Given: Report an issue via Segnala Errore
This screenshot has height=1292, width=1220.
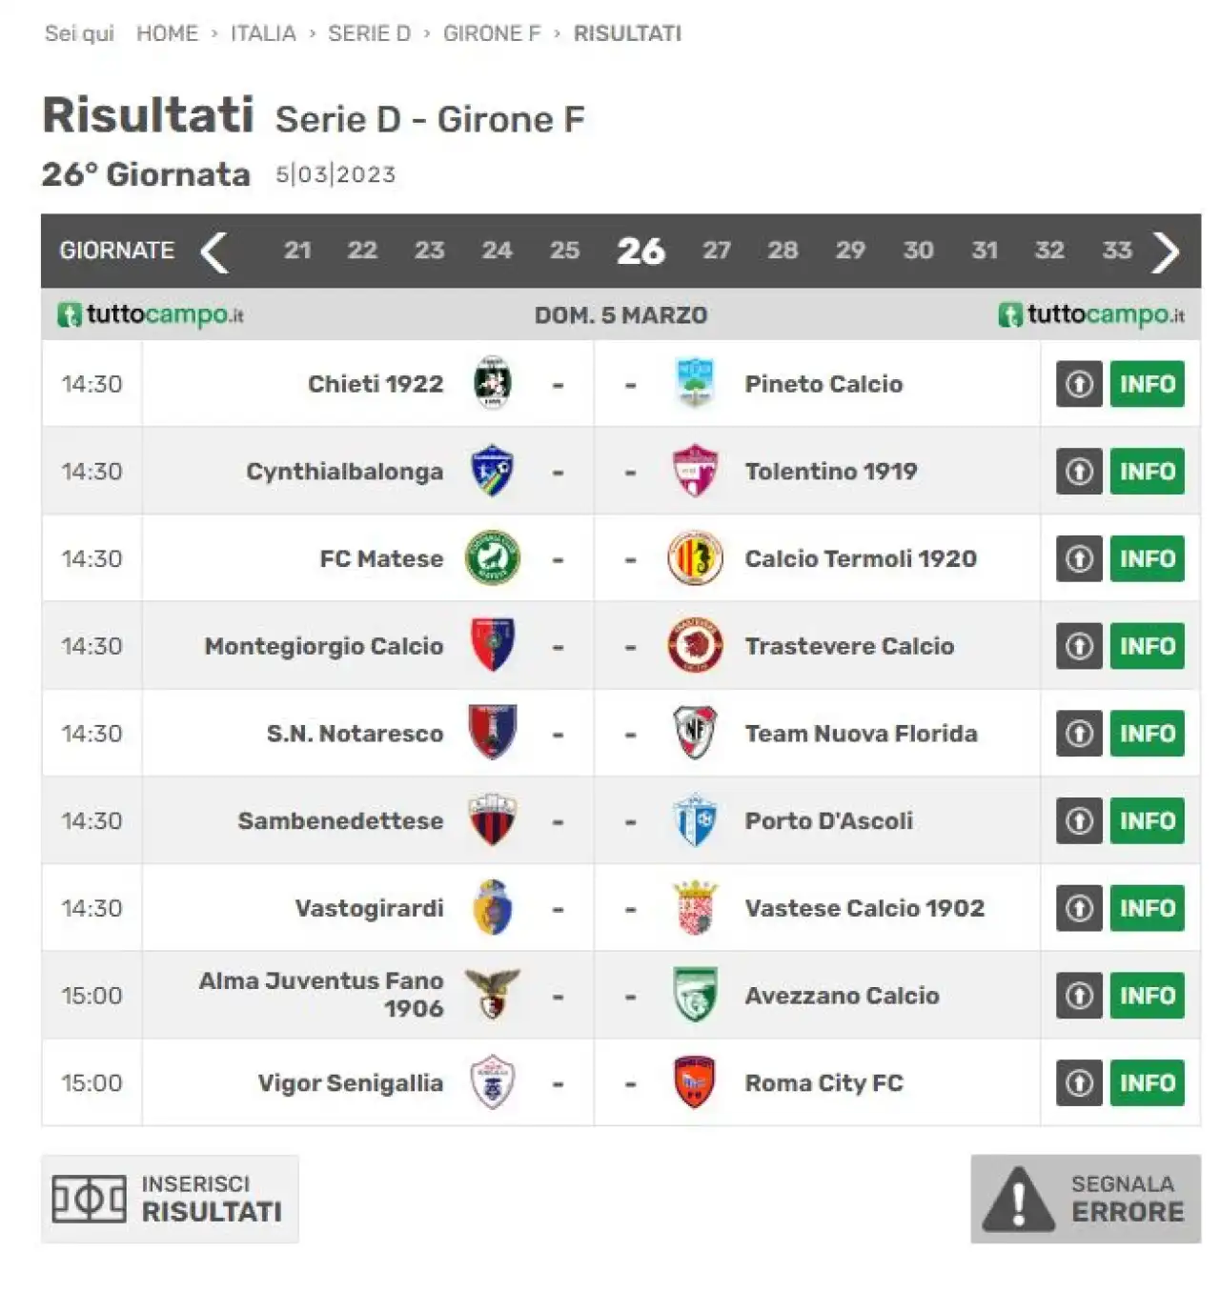Looking at the screenshot, I should [x=1086, y=1199].
